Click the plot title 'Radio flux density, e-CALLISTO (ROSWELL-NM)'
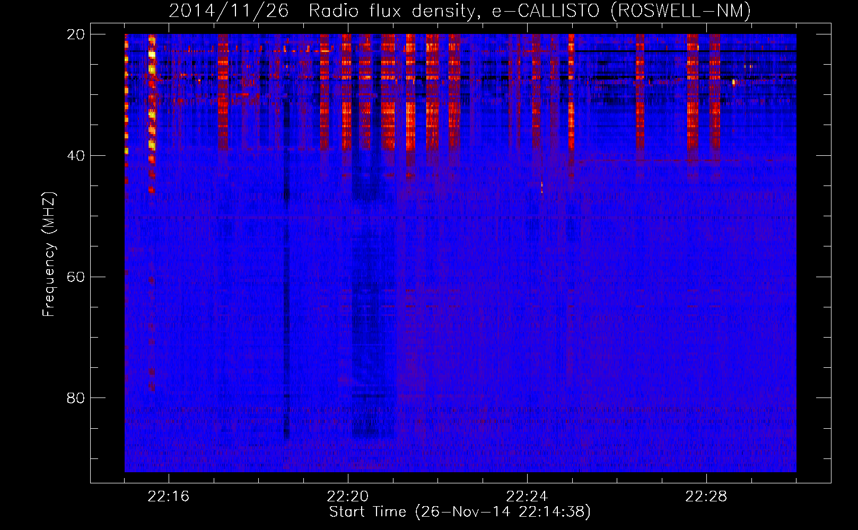 pos(530,11)
